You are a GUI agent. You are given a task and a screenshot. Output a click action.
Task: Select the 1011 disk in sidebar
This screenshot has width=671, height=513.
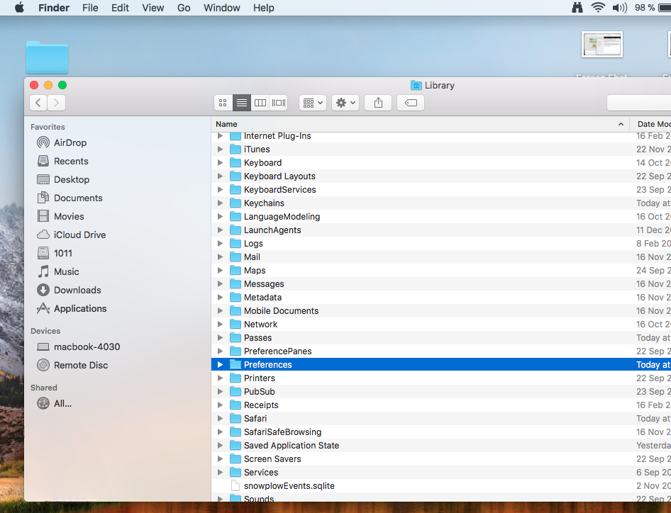point(55,253)
